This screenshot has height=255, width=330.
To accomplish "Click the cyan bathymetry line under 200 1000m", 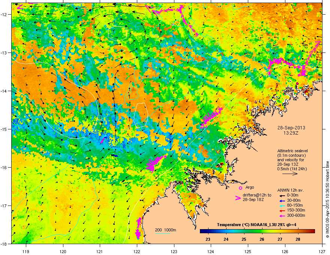I will 163,233.
